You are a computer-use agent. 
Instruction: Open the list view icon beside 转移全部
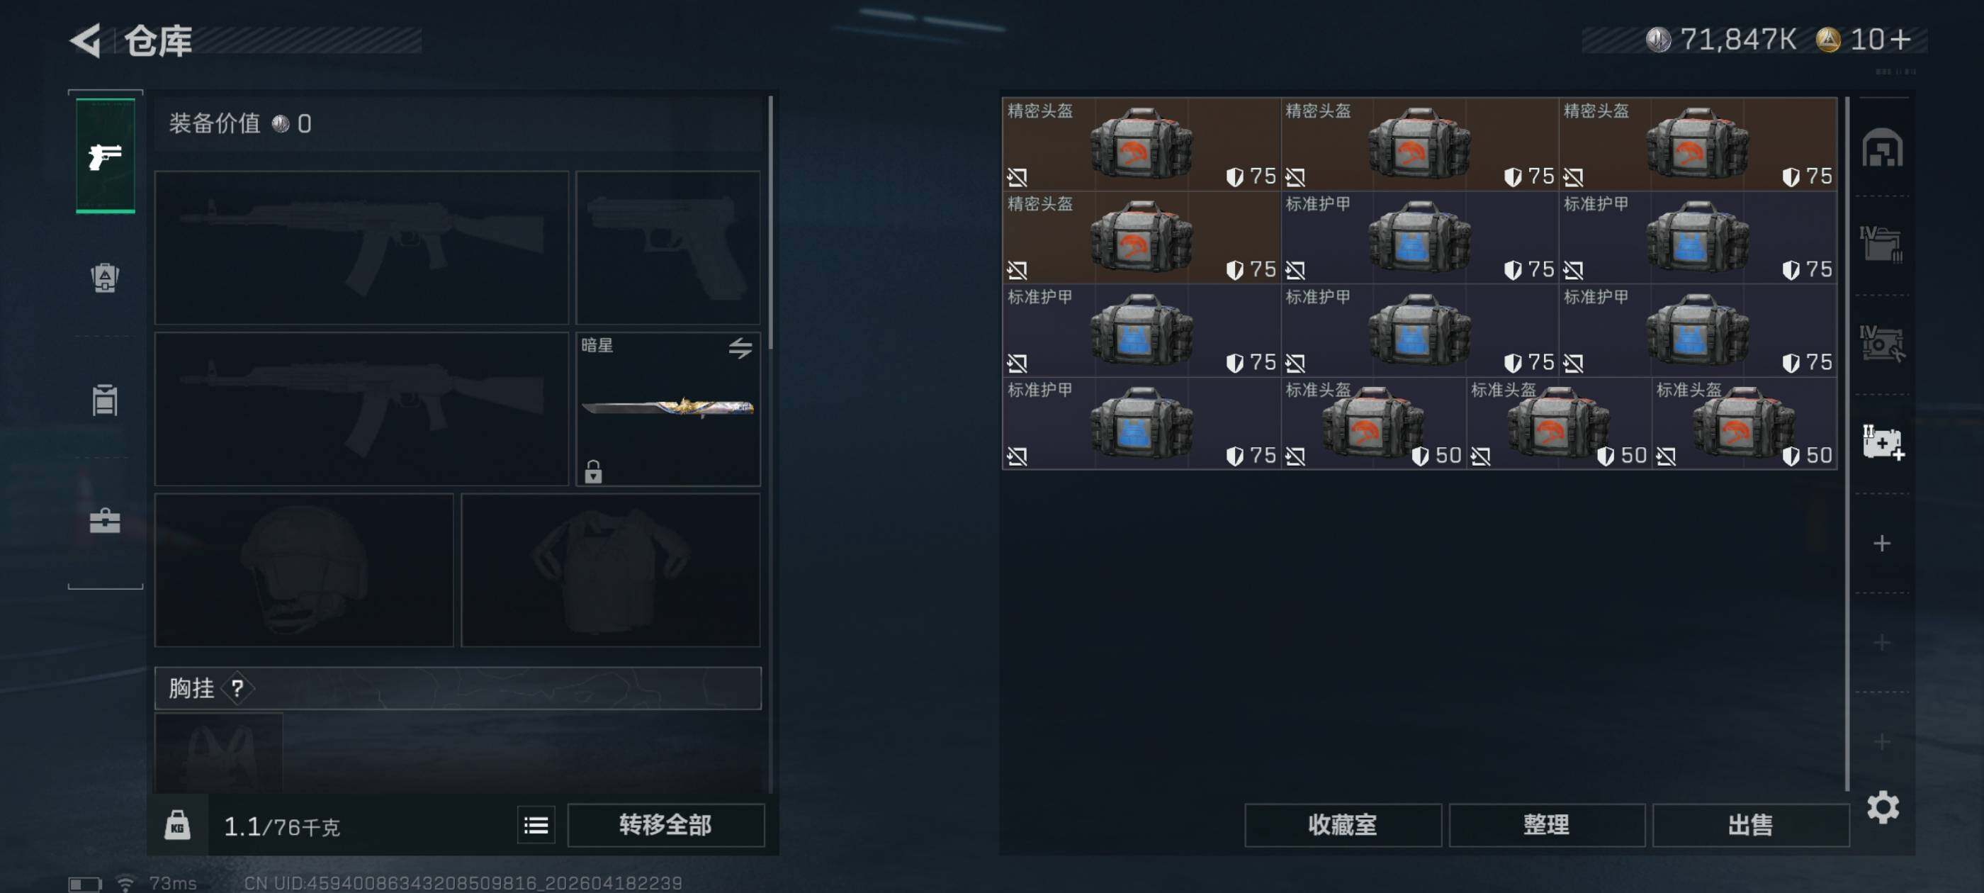point(536,826)
